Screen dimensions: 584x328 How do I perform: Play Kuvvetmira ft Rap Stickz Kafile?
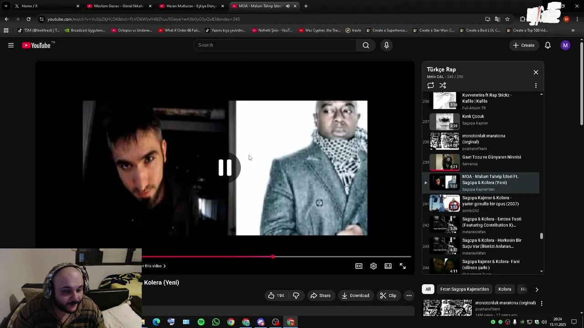click(481, 101)
